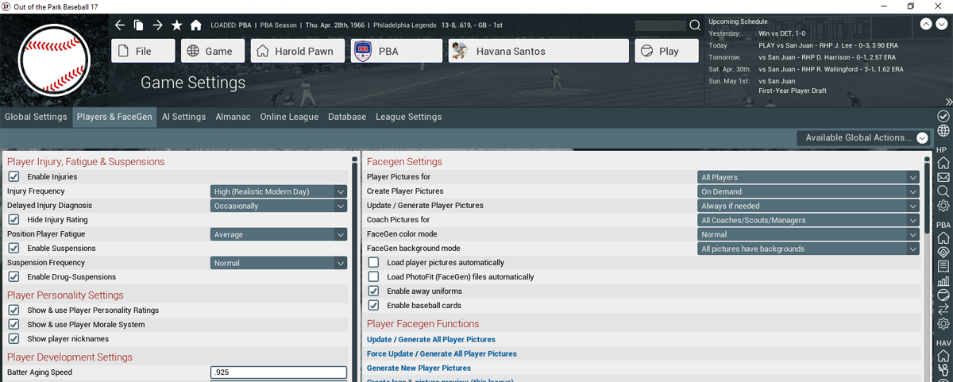Open the PBA bar chart statistics icon
Screen dimensions: 953x382
click(943, 281)
